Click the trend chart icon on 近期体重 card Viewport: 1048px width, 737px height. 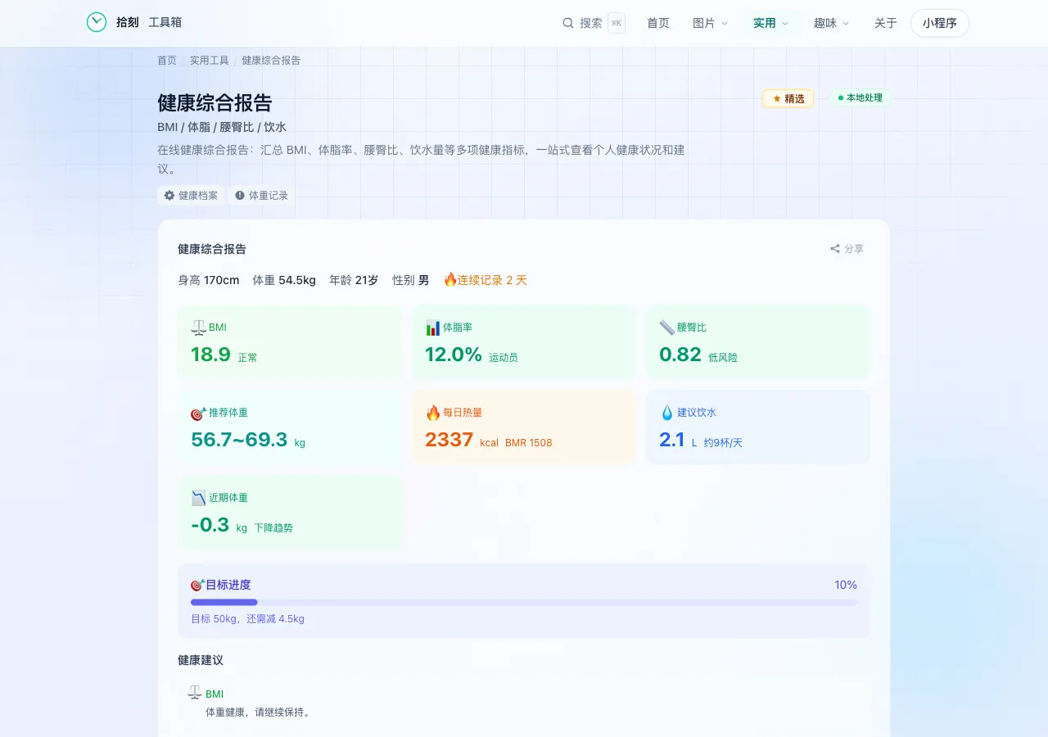[x=198, y=498]
